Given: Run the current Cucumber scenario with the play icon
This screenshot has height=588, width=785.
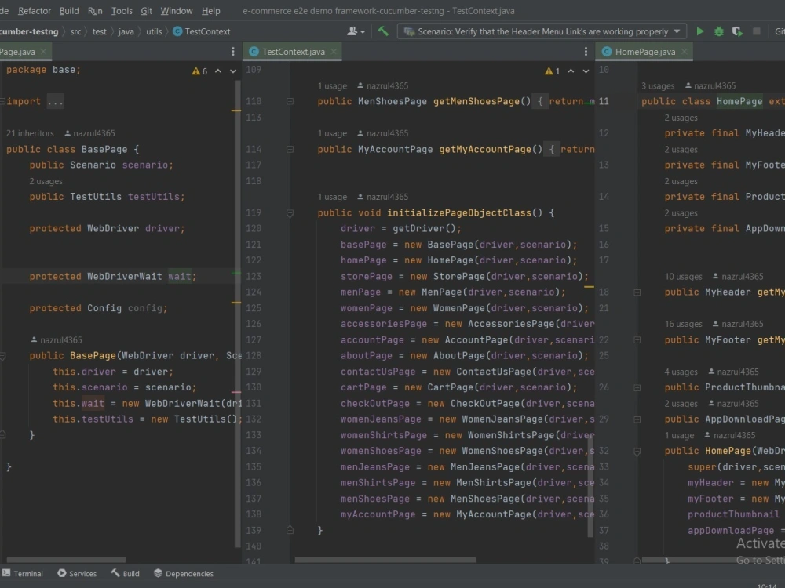Looking at the screenshot, I should [x=699, y=32].
